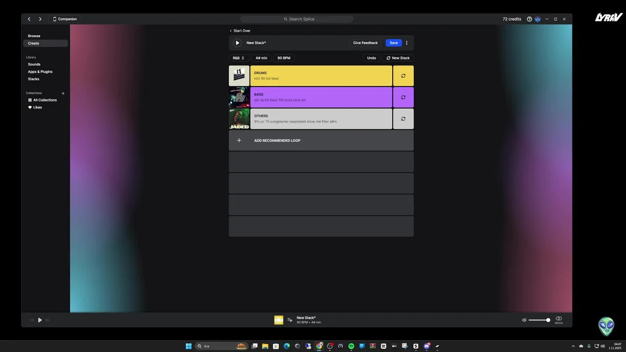This screenshot has width=626, height=352.
Task: Open File Explorer from taskbar
Action: pos(265,346)
